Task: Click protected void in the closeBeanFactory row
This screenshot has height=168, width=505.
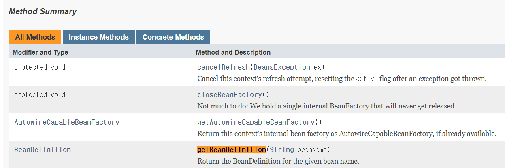Action: [x=40, y=95]
